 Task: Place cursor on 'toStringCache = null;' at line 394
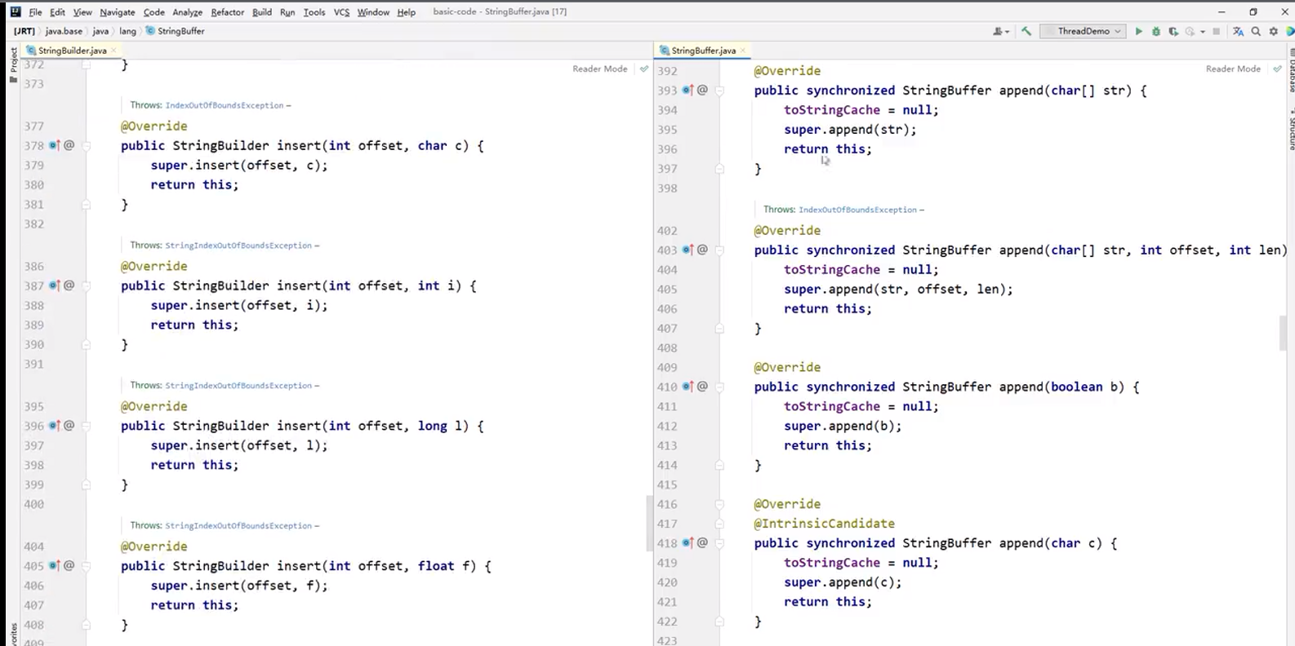[861, 110]
